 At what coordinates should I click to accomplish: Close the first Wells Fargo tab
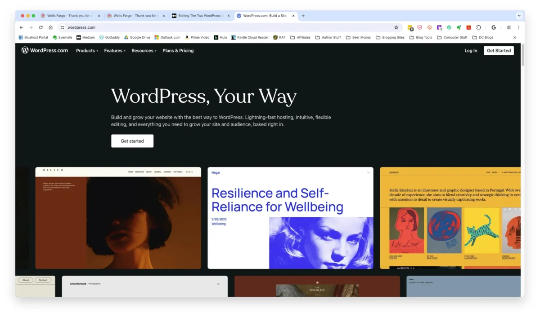[99, 16]
